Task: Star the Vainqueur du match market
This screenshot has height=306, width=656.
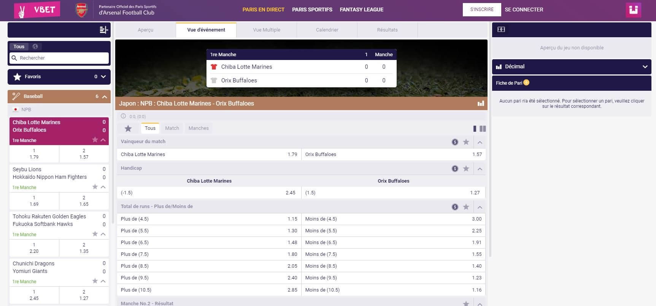Action: [466, 142]
